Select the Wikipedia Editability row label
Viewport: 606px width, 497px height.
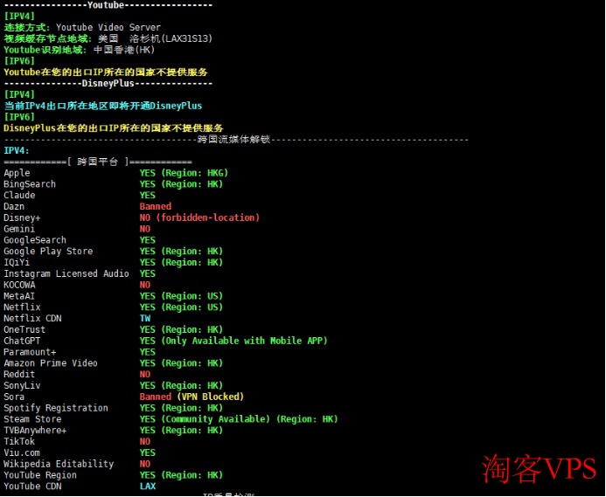[59, 464]
